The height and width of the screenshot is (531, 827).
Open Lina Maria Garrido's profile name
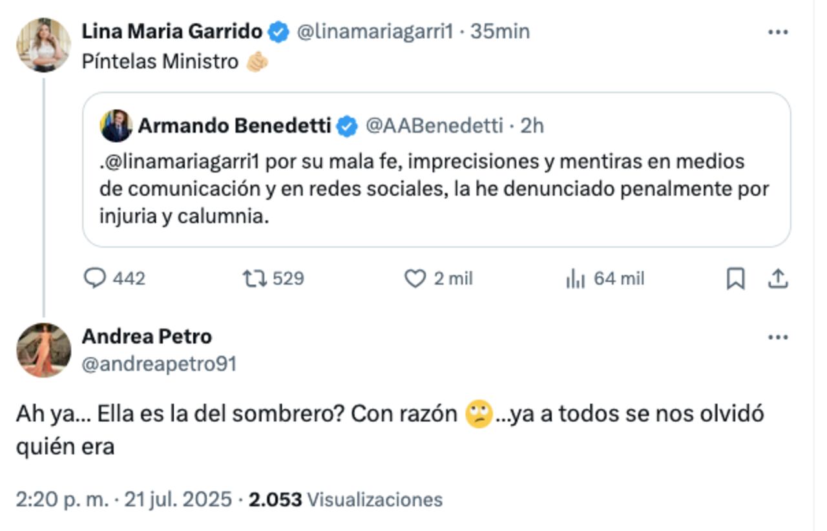[174, 29]
